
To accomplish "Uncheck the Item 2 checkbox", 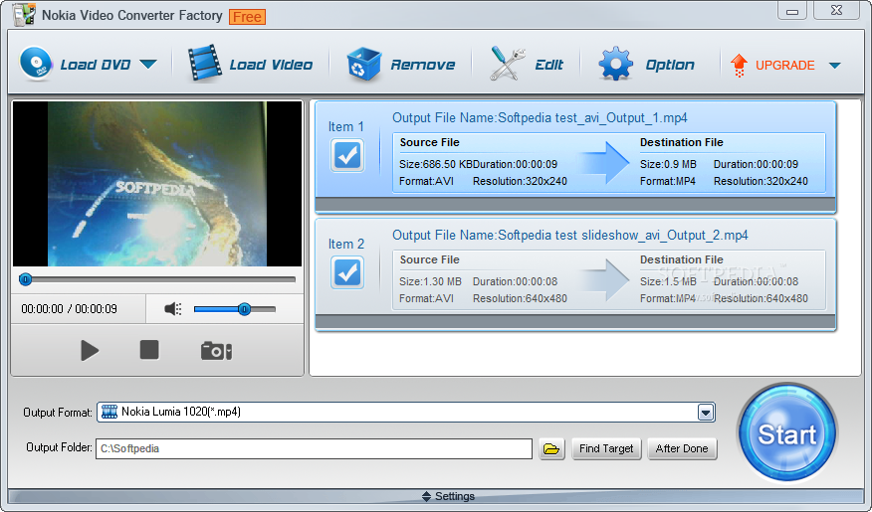I will [x=347, y=272].
